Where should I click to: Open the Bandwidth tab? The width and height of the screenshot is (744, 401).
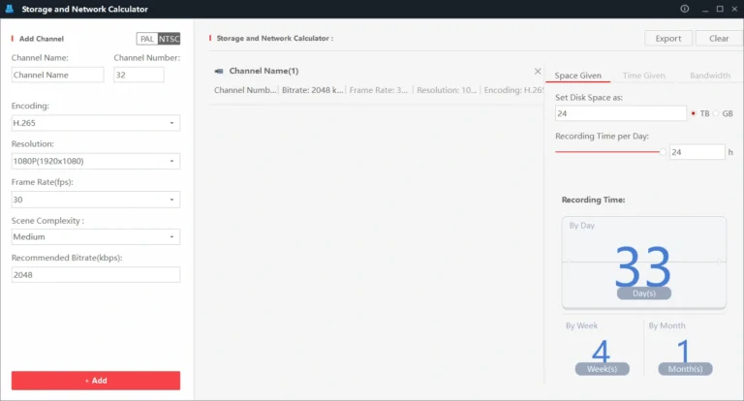coord(710,76)
